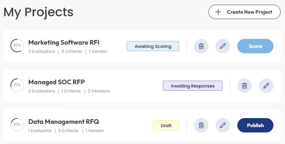Open the Managed SOC RFP project

click(x=56, y=82)
